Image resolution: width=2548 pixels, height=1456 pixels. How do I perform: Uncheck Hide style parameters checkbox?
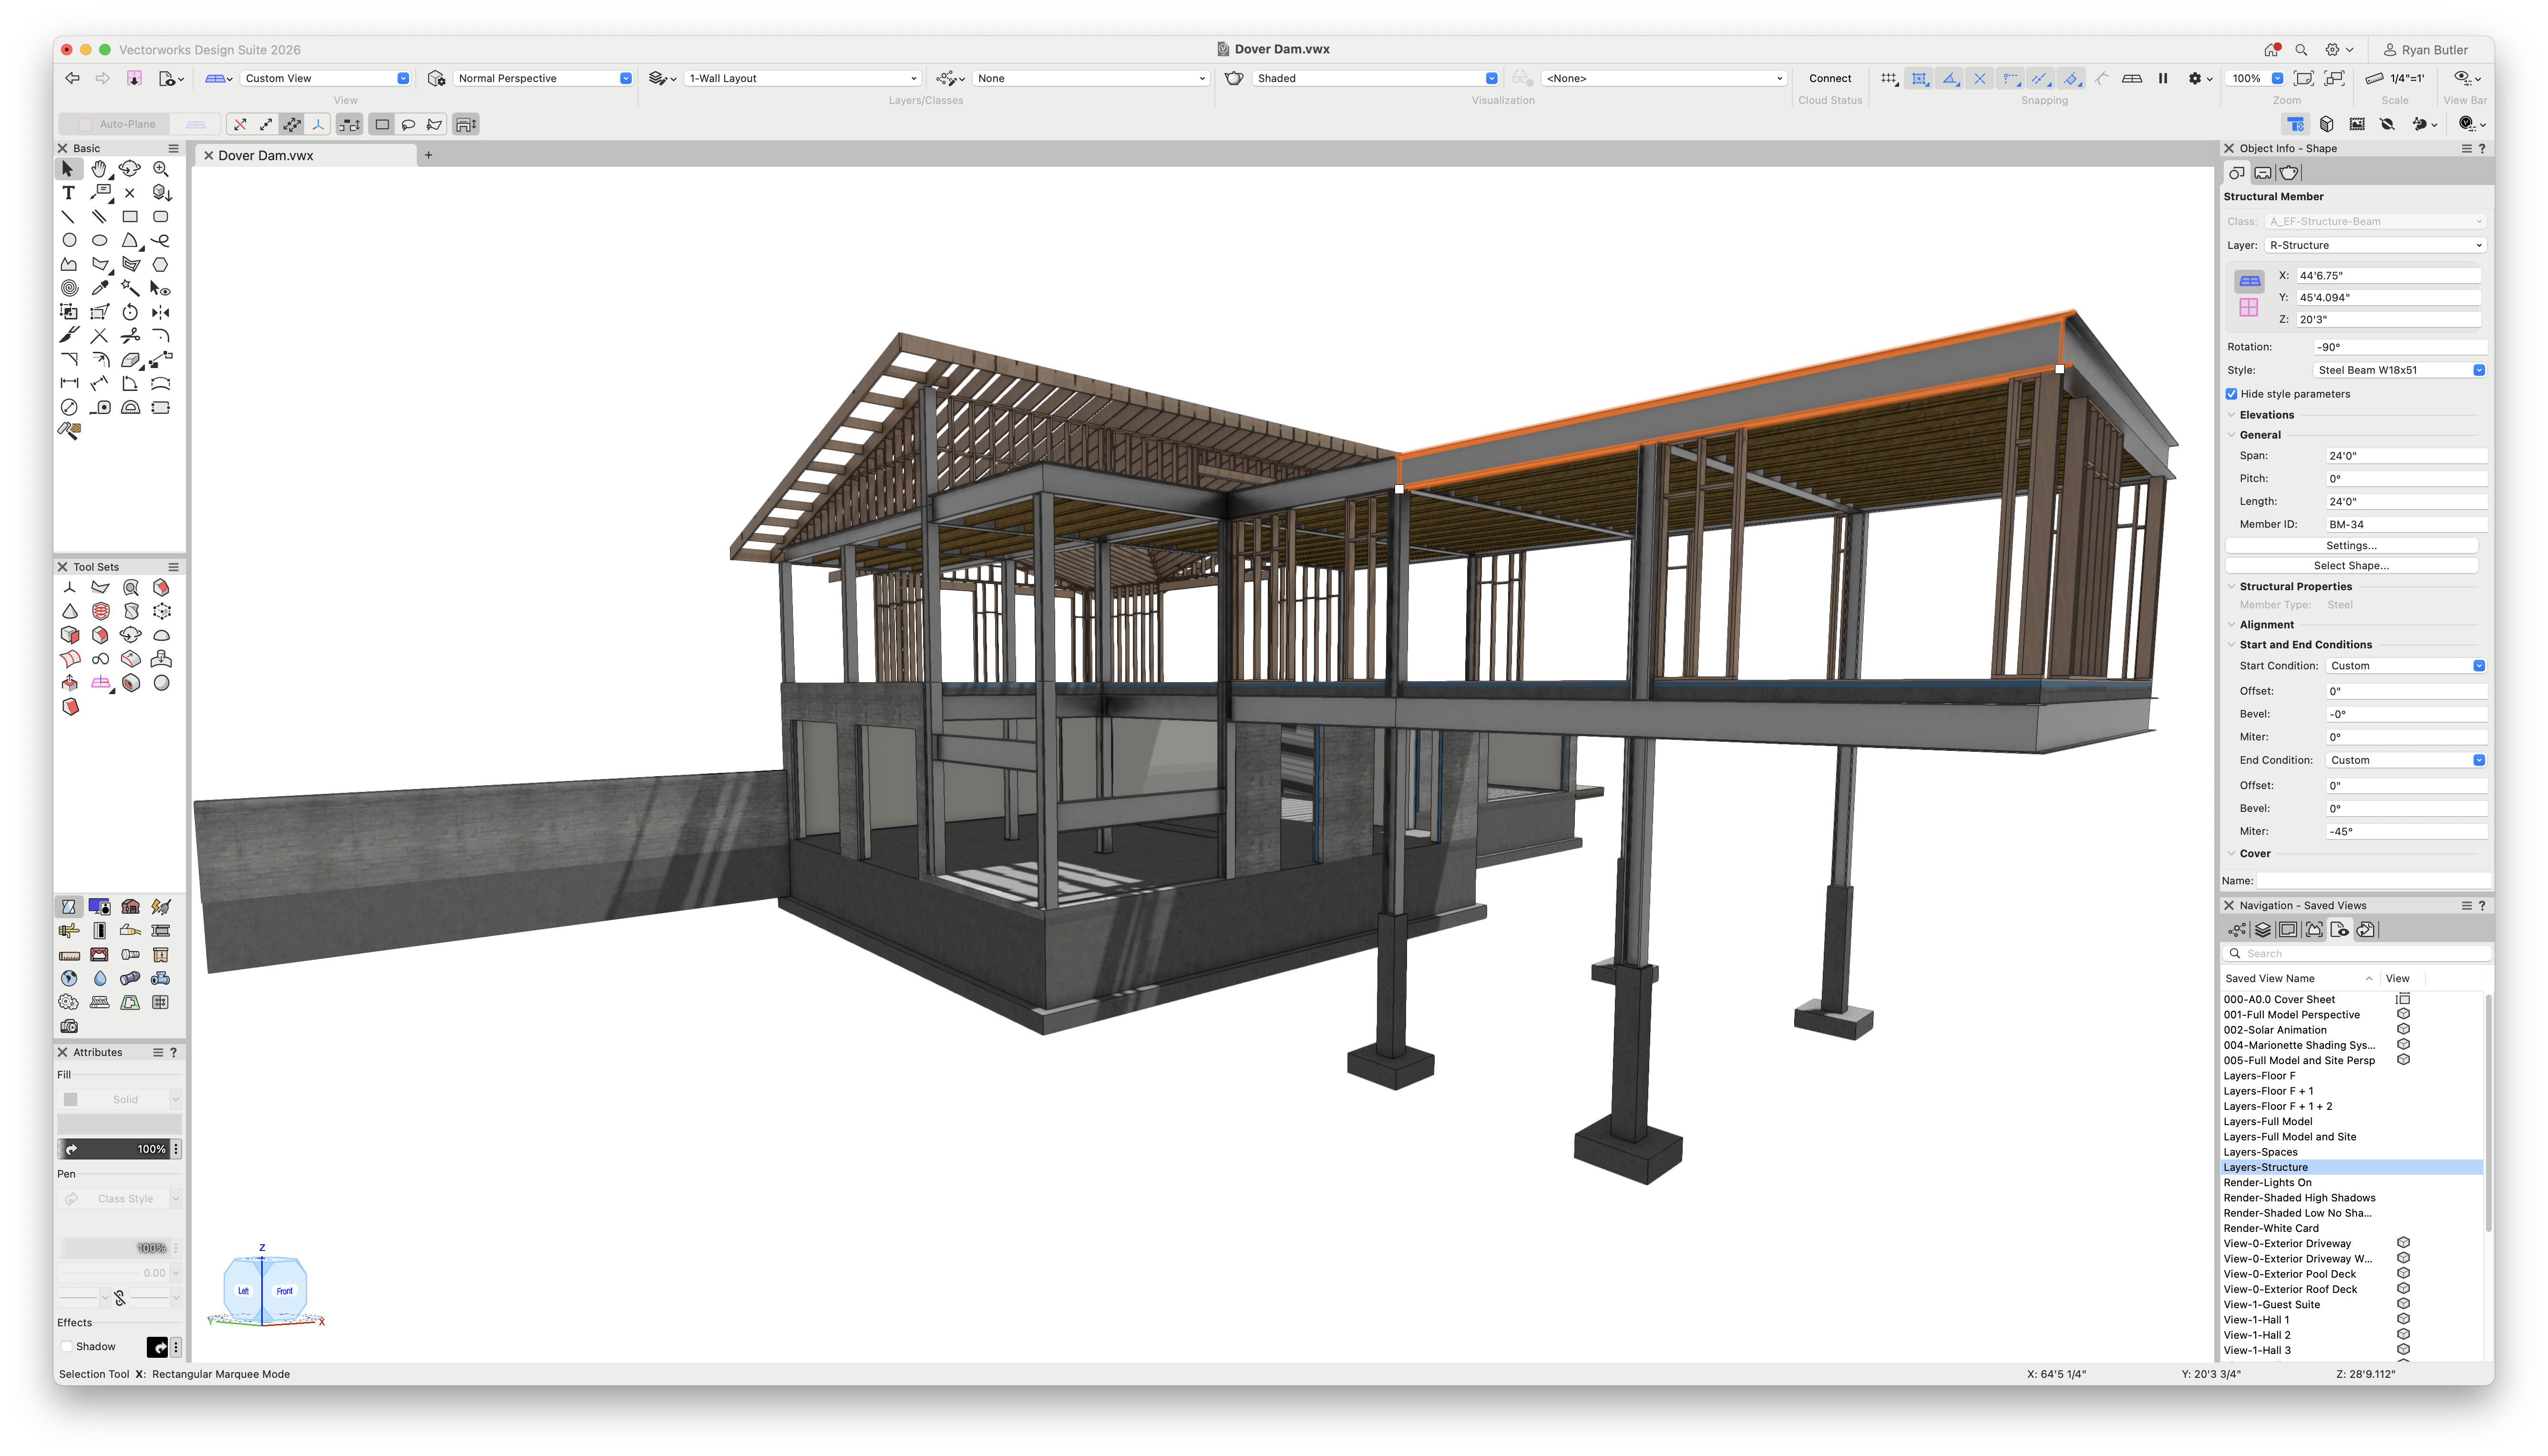(x=2231, y=394)
